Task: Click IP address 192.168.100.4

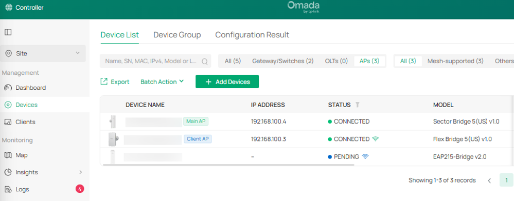Action: 269,122
